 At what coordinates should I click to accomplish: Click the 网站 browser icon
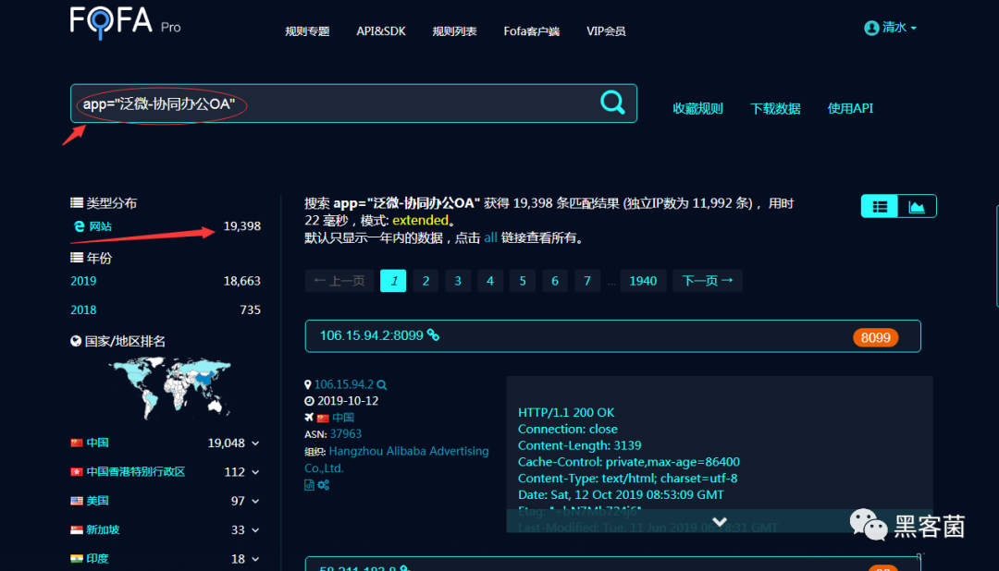[x=79, y=226]
